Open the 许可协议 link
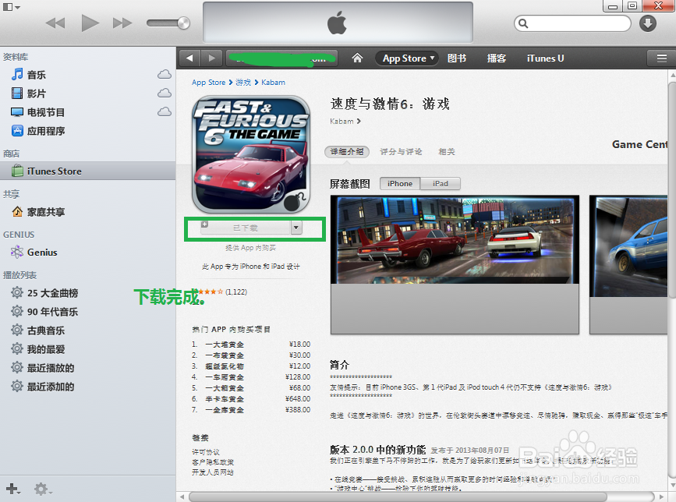This screenshot has width=676, height=502. [206, 452]
